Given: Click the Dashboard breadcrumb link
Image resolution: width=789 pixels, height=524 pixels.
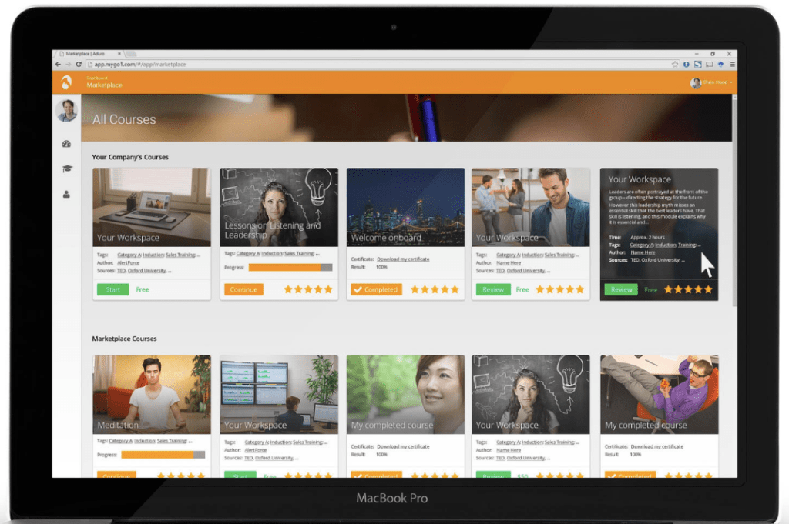Looking at the screenshot, I should click(96, 78).
